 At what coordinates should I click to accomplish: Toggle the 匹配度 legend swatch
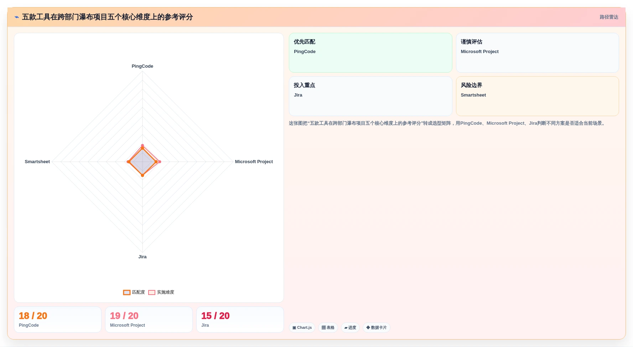click(127, 292)
